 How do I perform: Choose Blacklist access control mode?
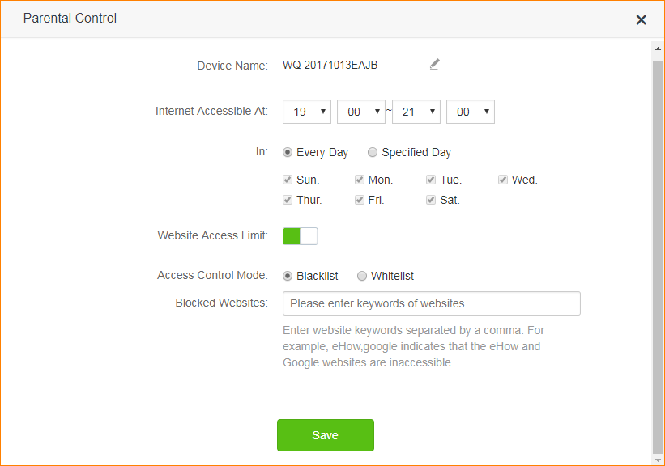point(288,276)
